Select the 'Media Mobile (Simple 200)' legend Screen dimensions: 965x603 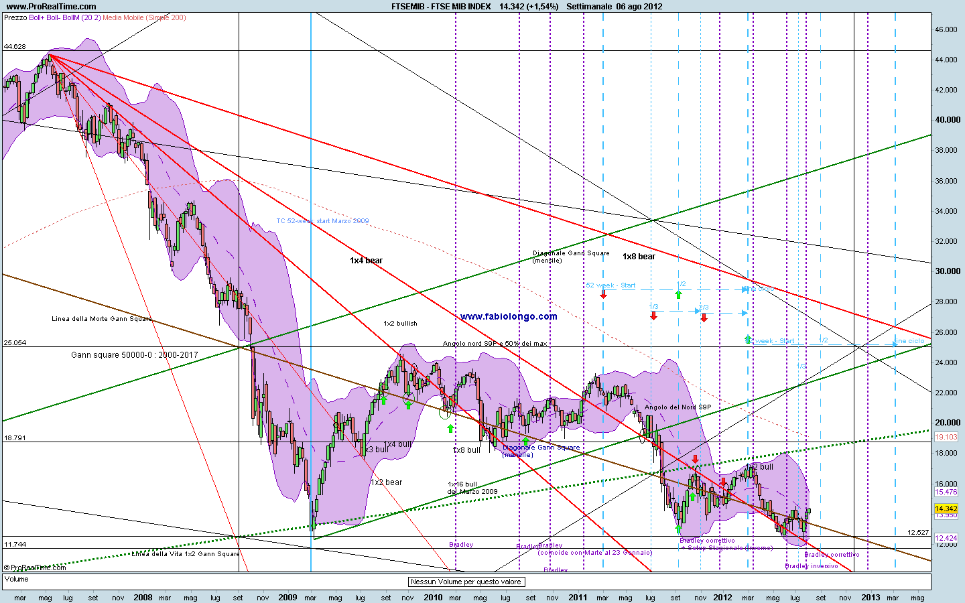144,18
